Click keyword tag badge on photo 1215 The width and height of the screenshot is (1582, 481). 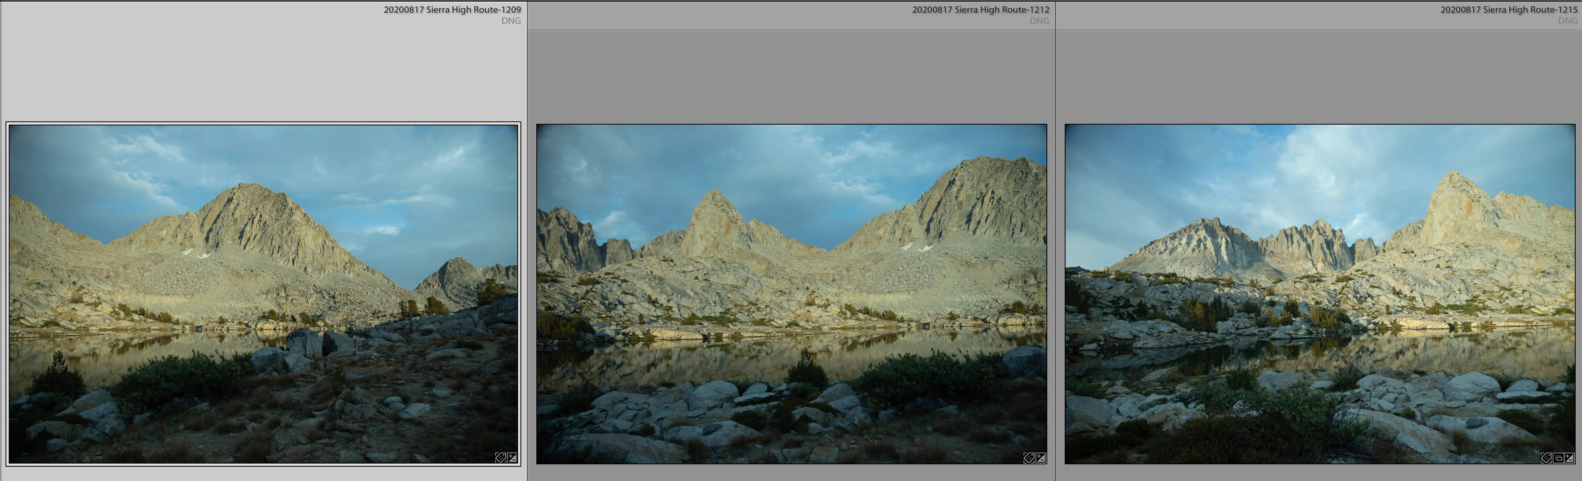[x=1546, y=458]
